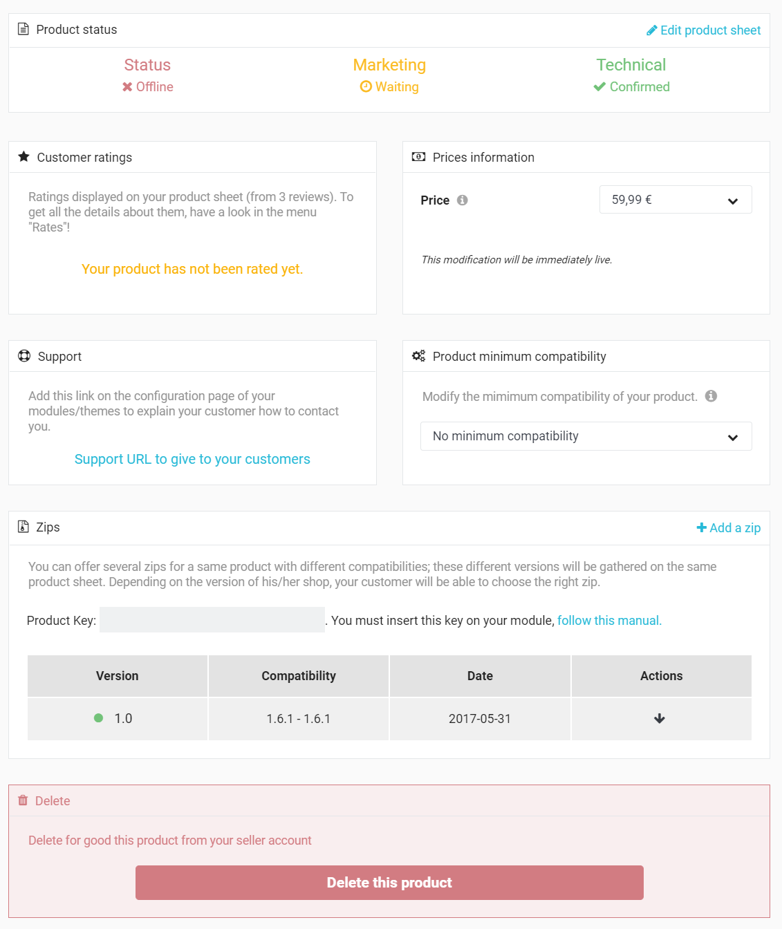The height and width of the screenshot is (929, 782).
Task: Click the green status dot for version 1.0
Action: click(x=98, y=718)
